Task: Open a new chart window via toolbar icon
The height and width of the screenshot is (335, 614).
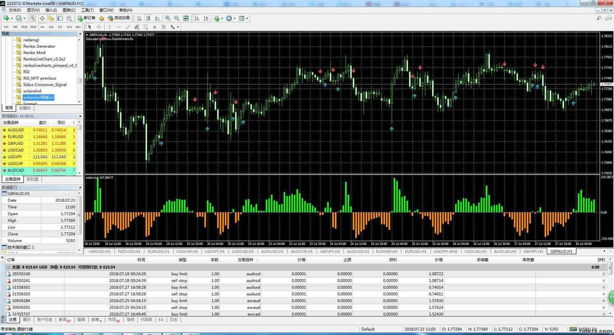Action: 6,18
